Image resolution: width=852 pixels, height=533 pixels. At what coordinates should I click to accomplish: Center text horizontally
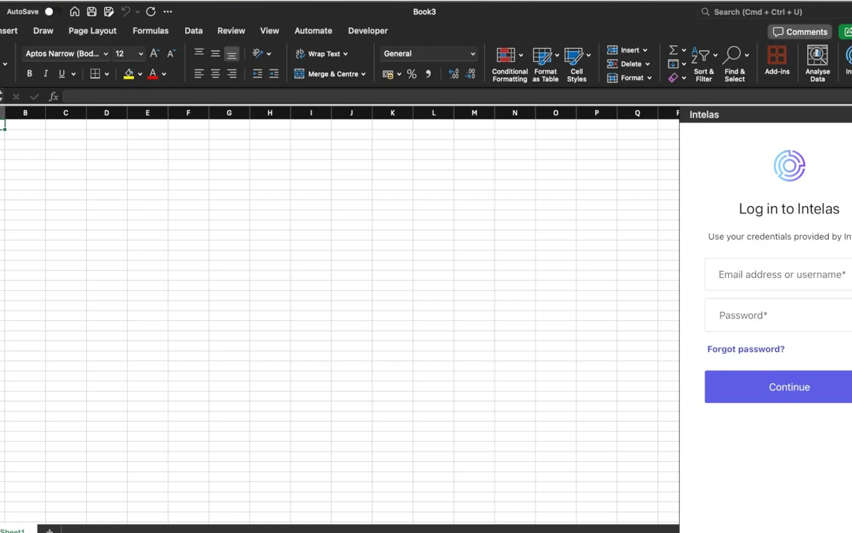click(215, 74)
